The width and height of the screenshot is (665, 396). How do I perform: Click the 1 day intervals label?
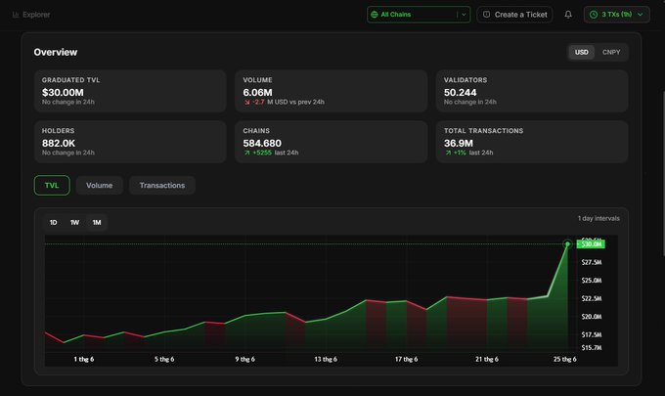tap(598, 218)
